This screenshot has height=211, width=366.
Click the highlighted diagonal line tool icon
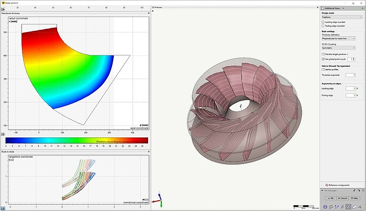pyautogui.click(x=348, y=207)
